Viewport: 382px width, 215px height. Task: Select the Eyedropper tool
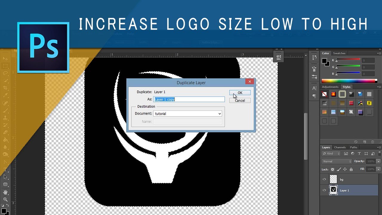coord(5,95)
